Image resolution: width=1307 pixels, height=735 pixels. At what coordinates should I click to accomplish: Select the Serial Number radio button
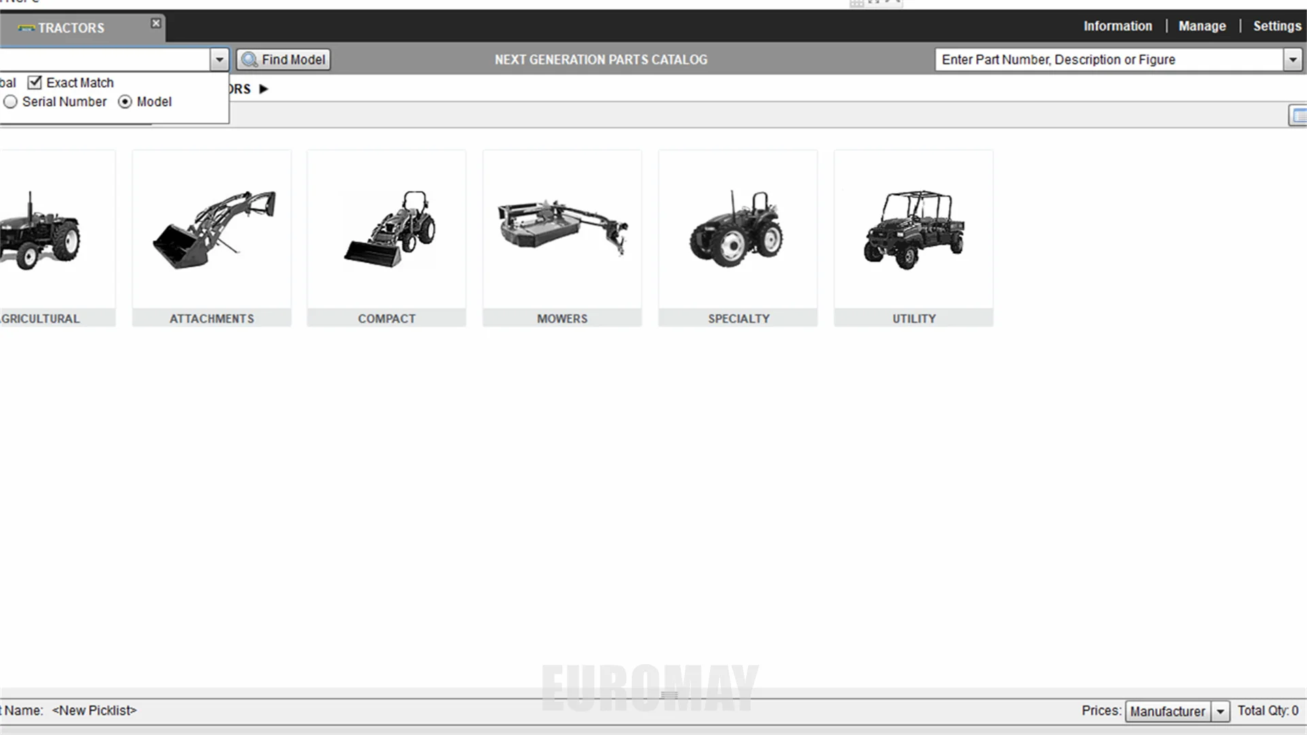pos(10,102)
